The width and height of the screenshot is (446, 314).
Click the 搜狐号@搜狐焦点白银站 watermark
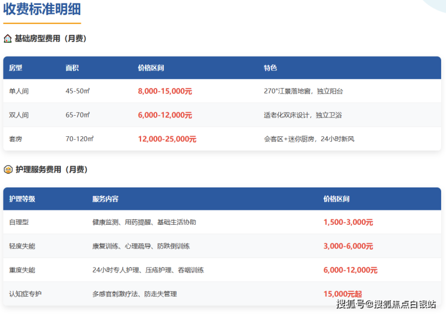(386, 304)
